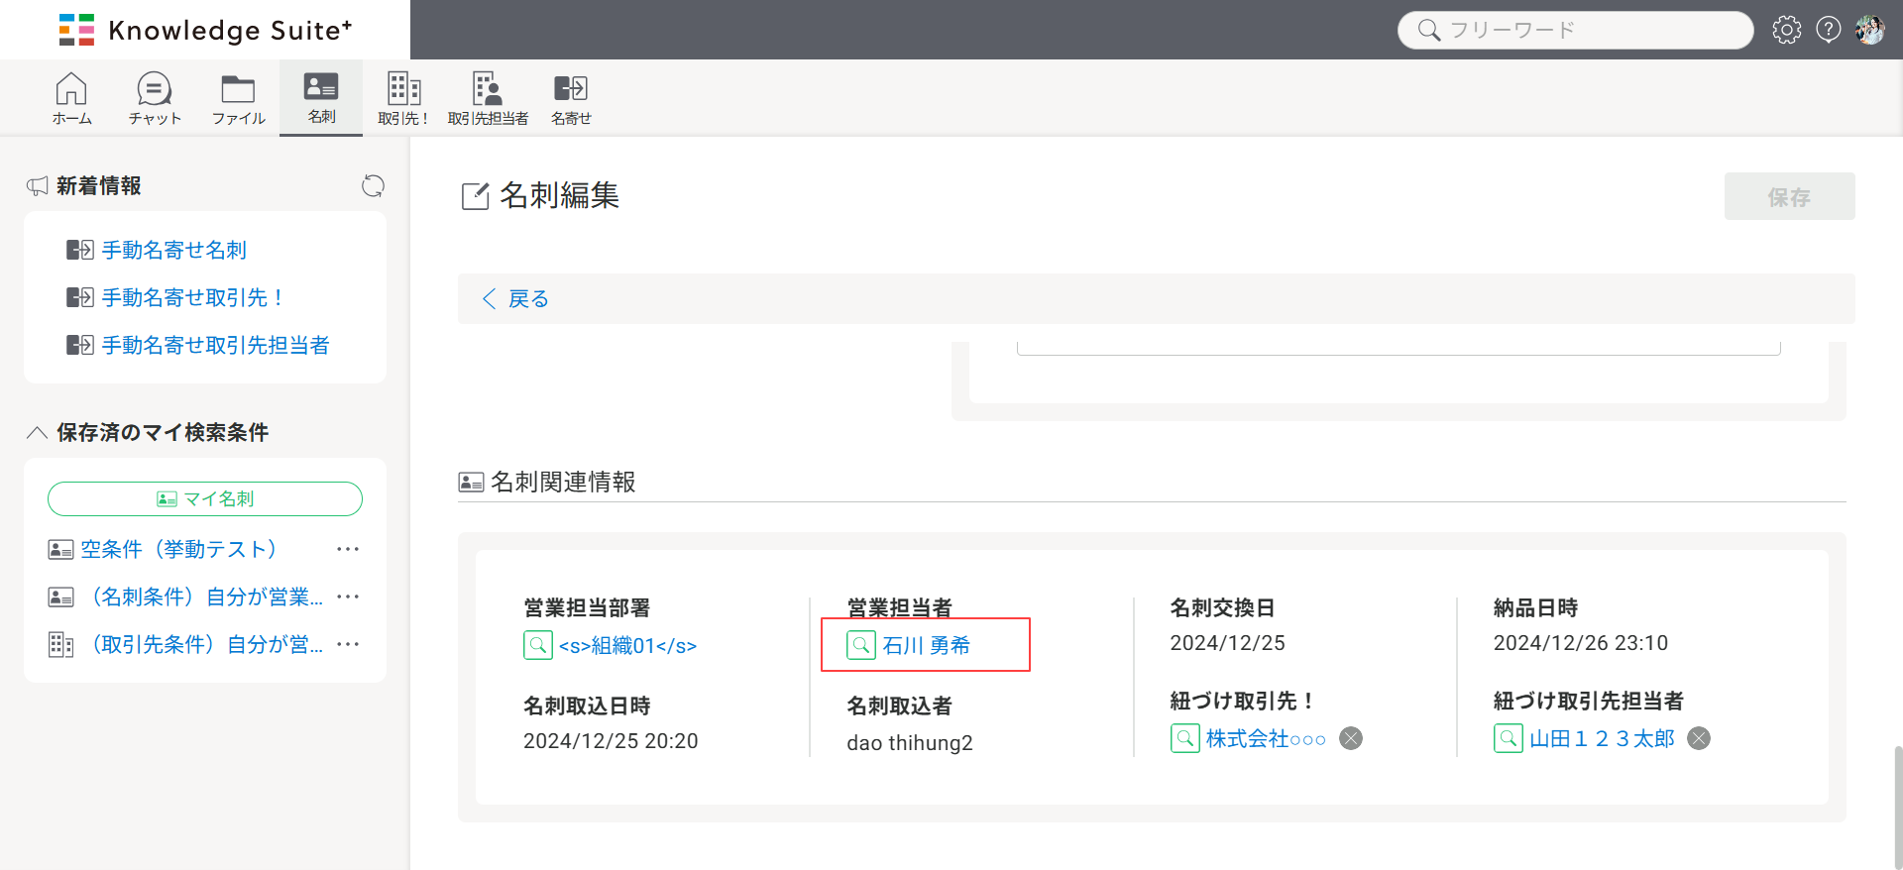Open options for 空条件(挙動テスト)
Screen dimensions: 1903x870
pyautogui.click(x=348, y=549)
